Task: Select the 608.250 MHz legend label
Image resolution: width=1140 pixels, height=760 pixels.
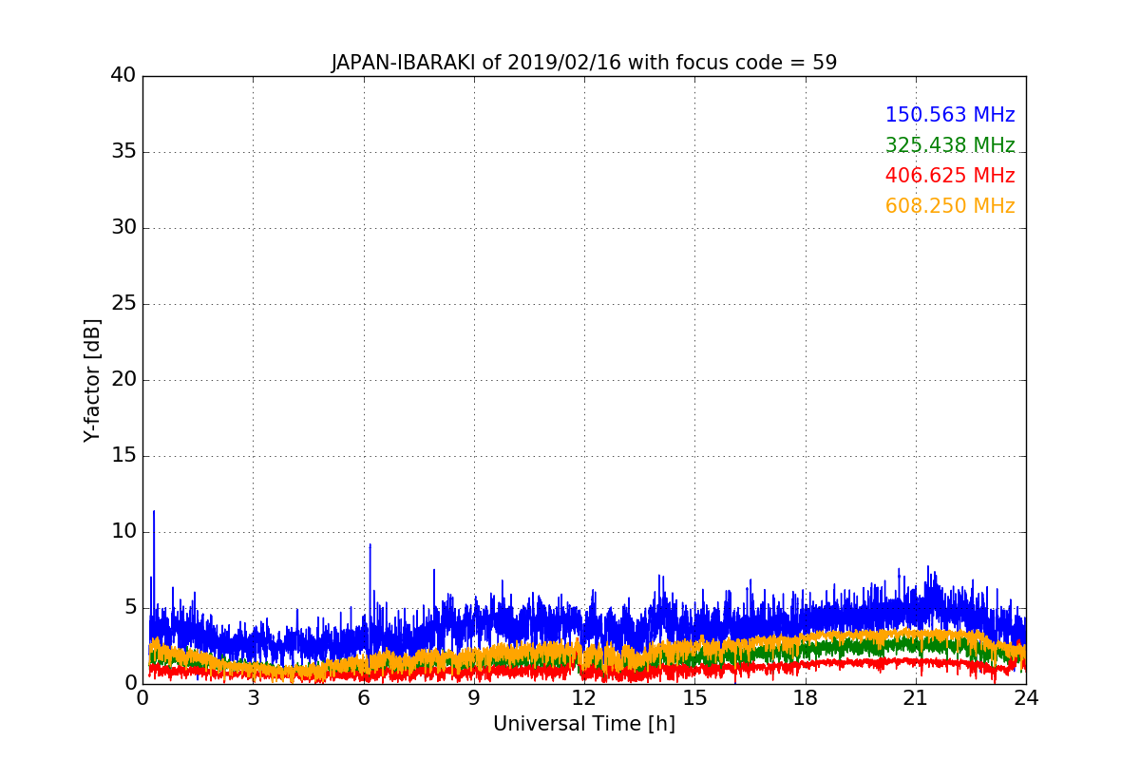Action: click(x=950, y=206)
